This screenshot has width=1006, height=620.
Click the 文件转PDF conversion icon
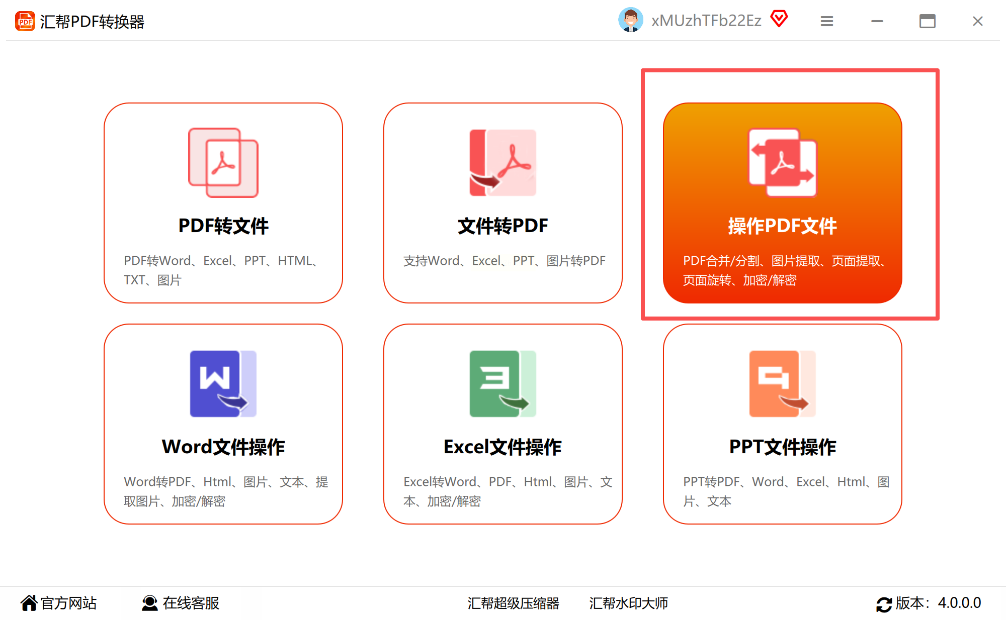(502, 162)
